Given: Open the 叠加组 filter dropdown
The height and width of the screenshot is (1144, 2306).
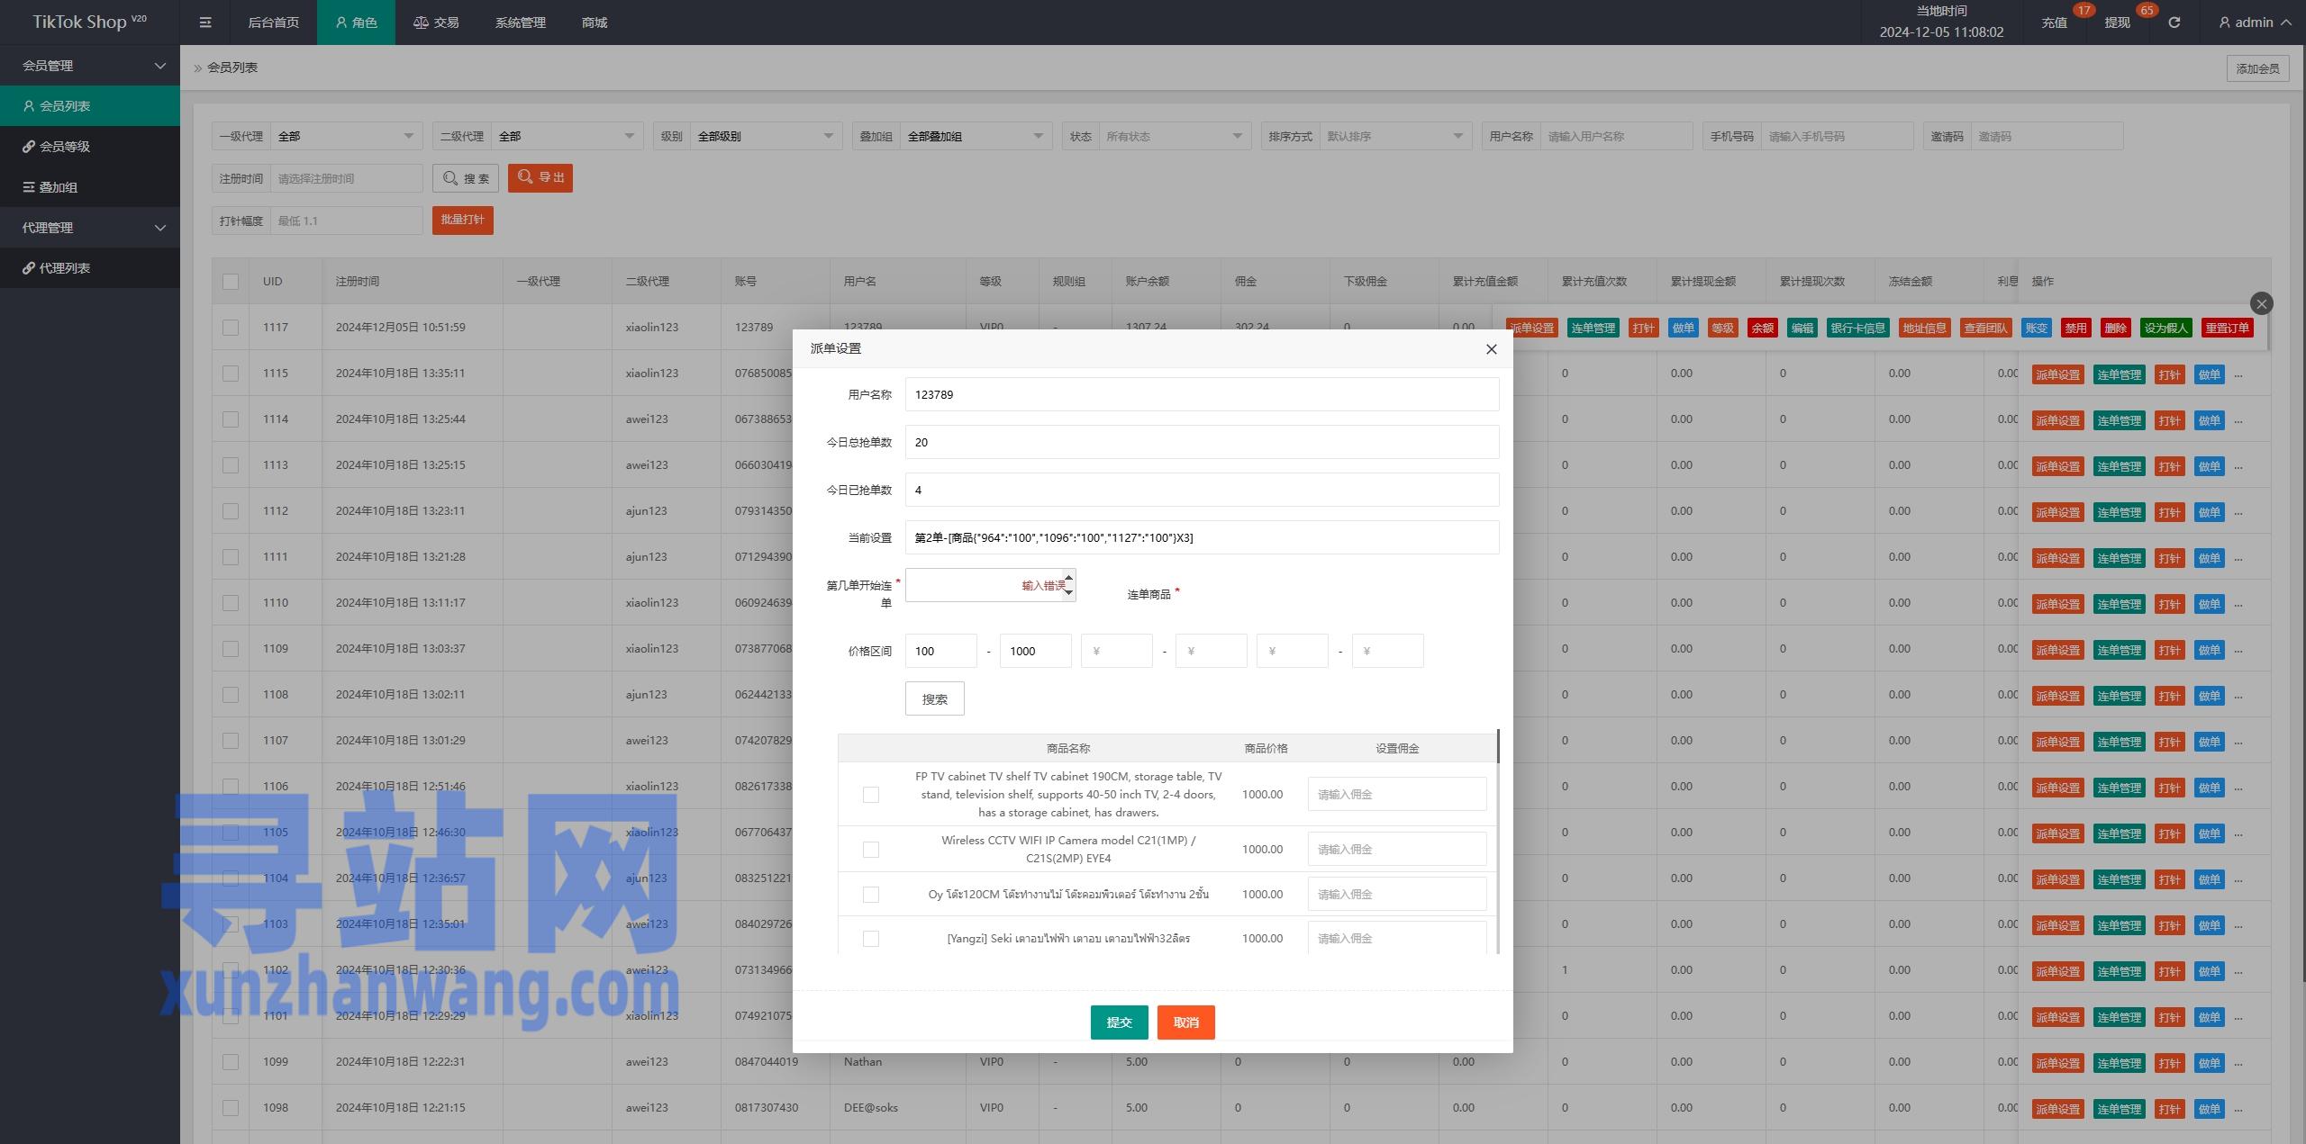Looking at the screenshot, I should click(975, 136).
